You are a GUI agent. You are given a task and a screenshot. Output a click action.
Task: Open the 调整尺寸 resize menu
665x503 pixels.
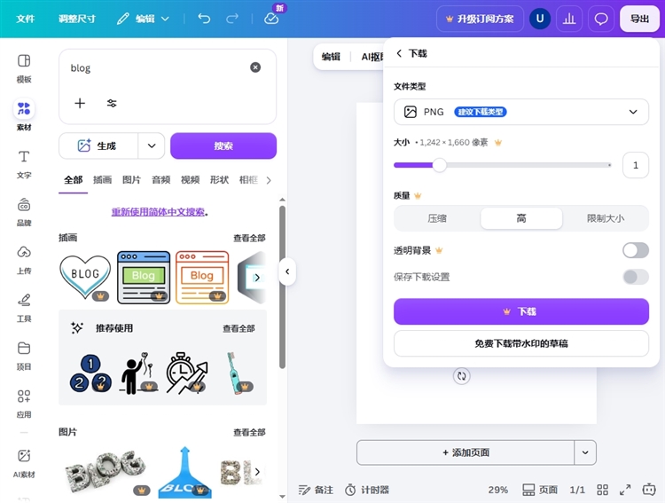click(77, 19)
